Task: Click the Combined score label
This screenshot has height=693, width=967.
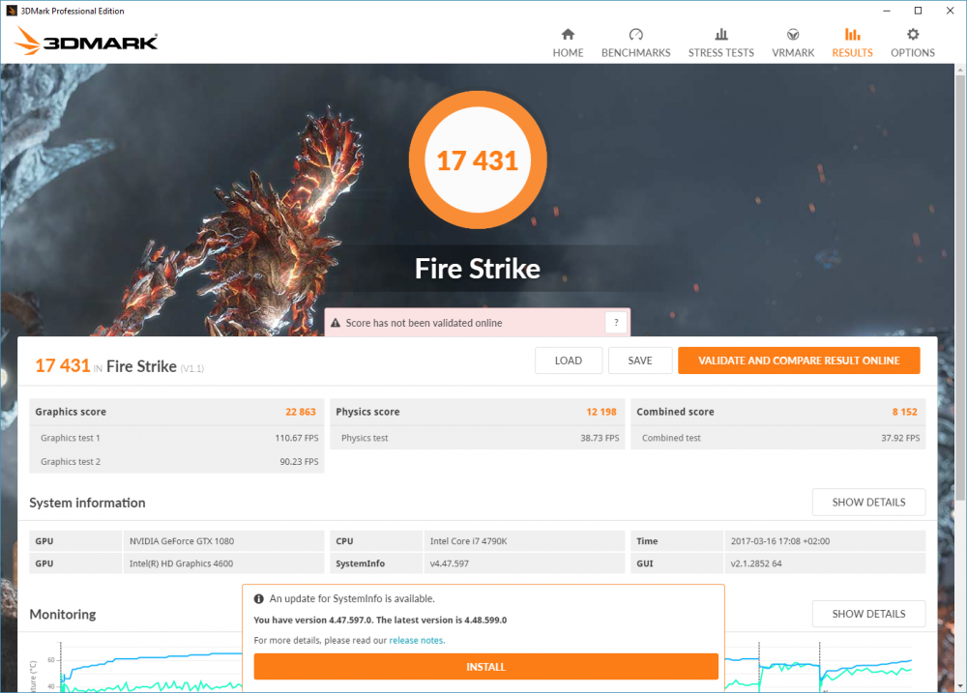Action: (x=675, y=412)
